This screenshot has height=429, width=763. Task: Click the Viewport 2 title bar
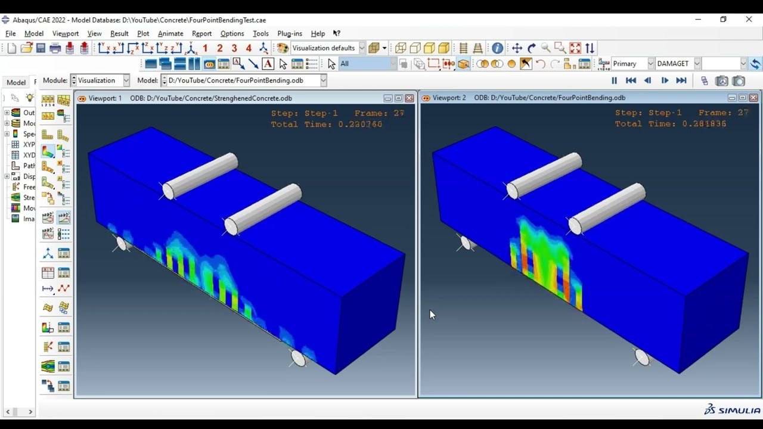(590, 98)
